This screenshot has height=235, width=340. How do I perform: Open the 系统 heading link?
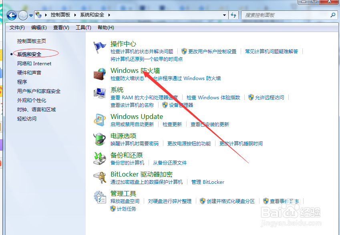(x=117, y=90)
